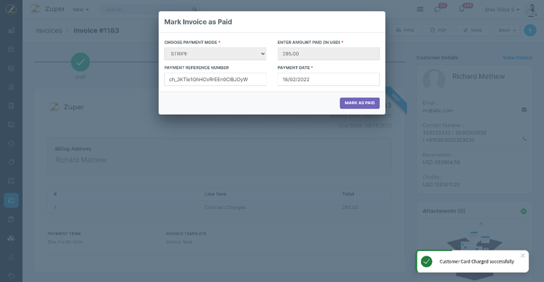Click the Print button
Image resolution: width=544 pixels, height=282 pixels.
point(405,30)
